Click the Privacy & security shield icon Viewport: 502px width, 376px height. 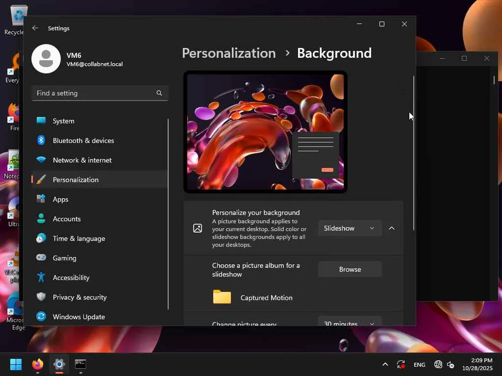pos(41,297)
